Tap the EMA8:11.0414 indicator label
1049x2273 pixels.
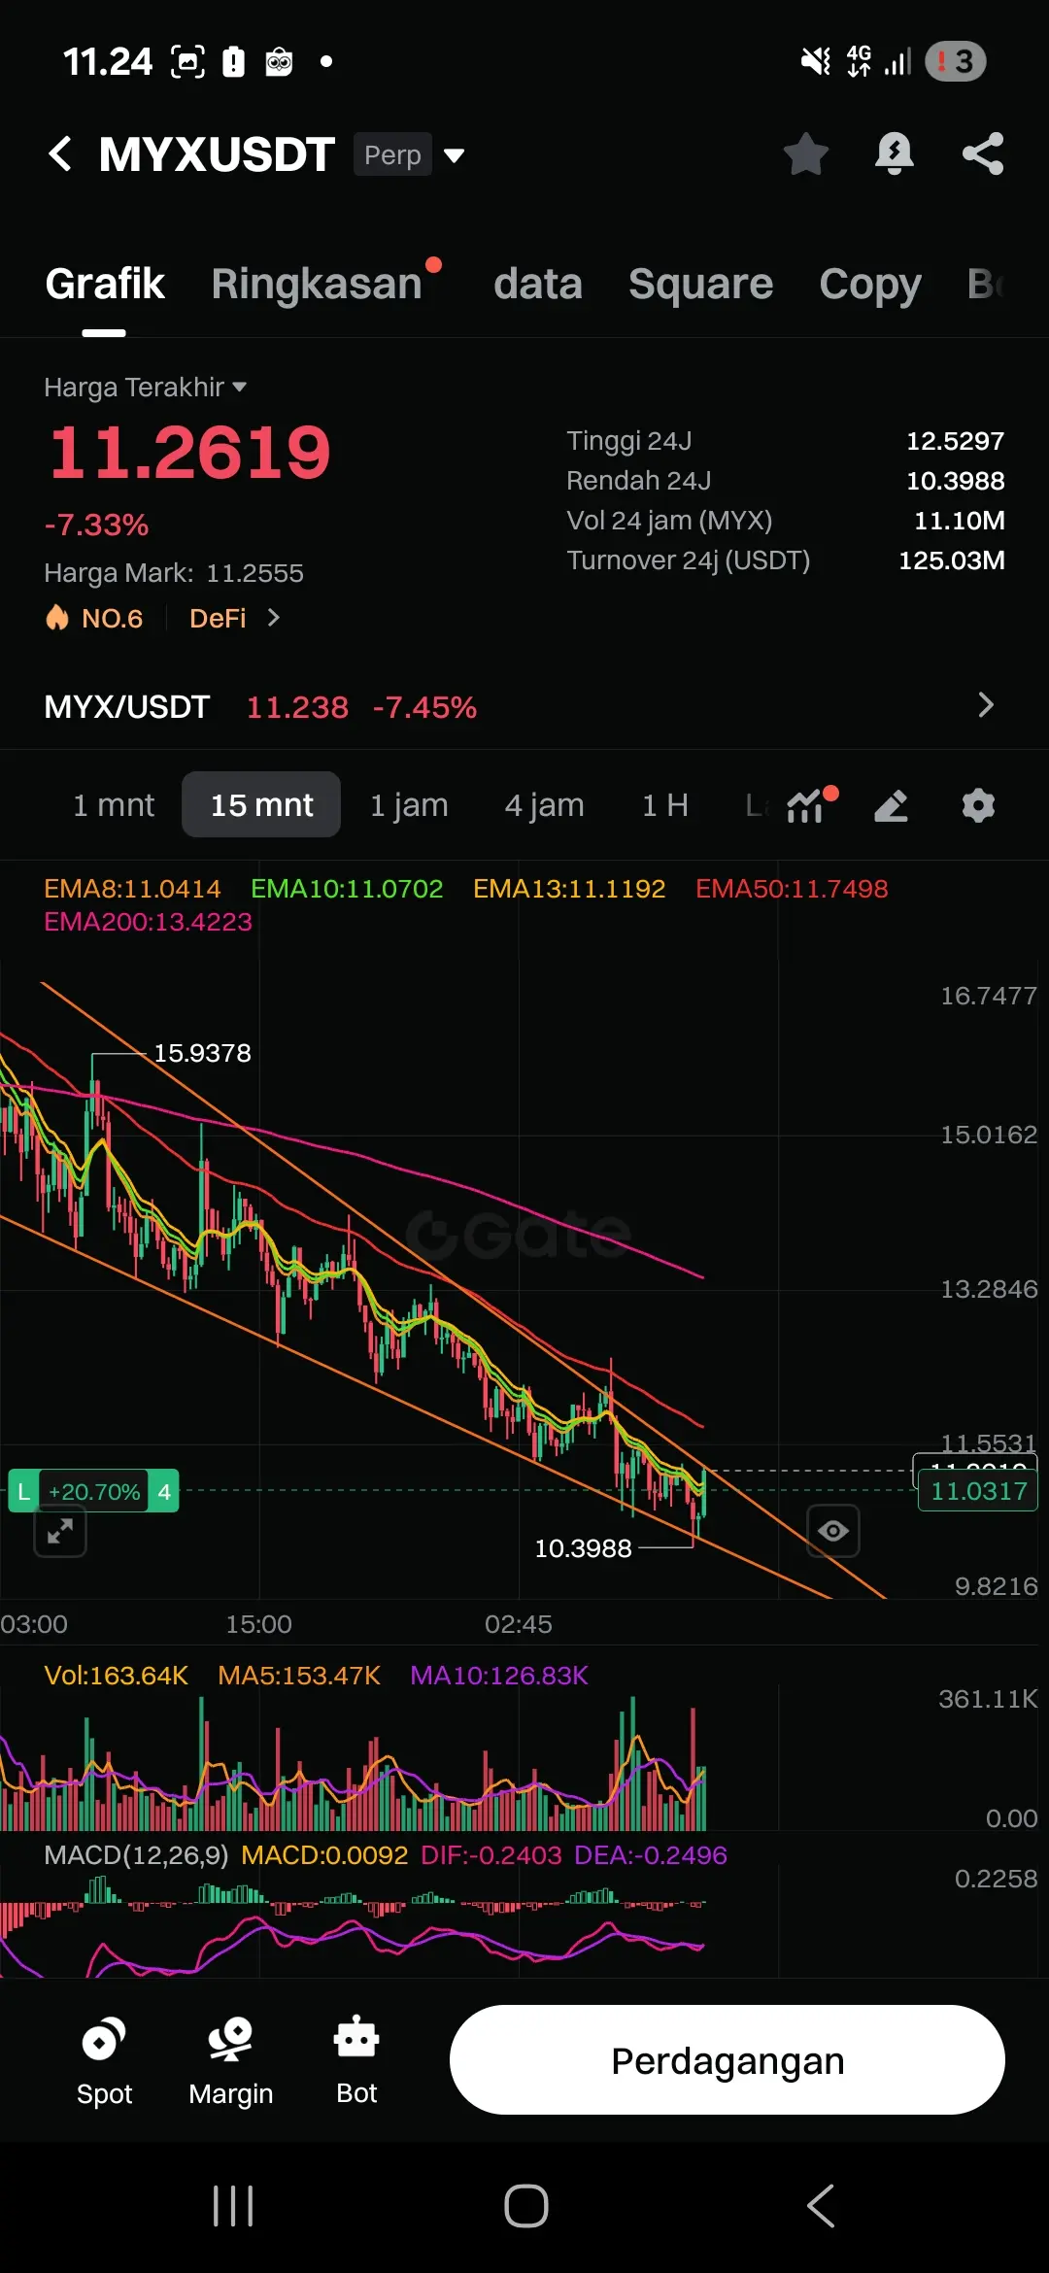[132, 889]
